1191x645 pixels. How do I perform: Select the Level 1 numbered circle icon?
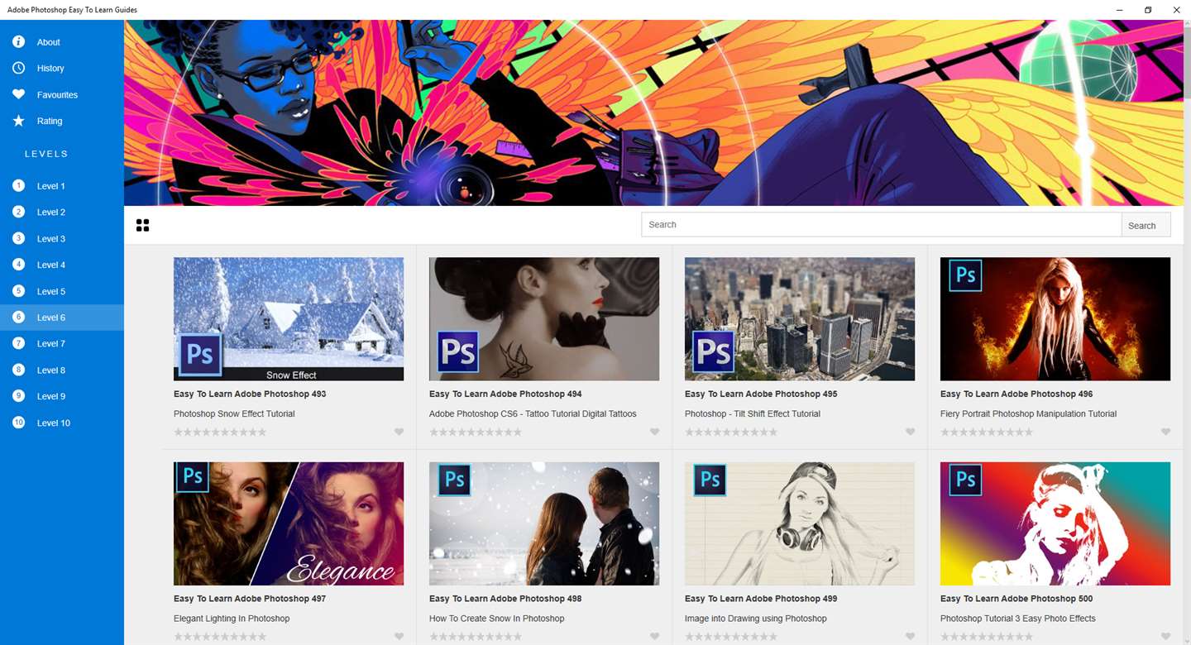pos(18,185)
